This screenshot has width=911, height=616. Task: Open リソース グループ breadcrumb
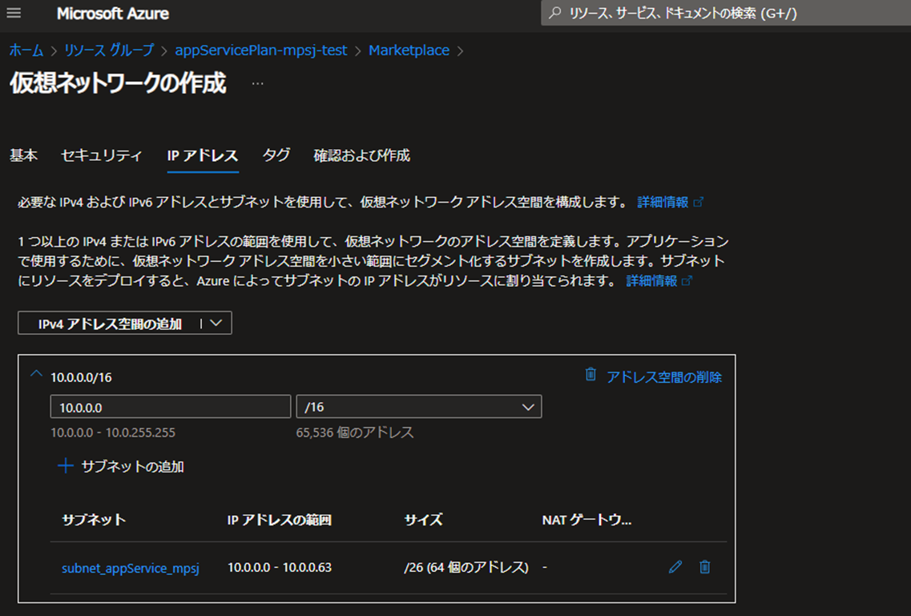coord(109,50)
